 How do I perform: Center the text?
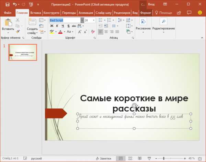pos(106,32)
